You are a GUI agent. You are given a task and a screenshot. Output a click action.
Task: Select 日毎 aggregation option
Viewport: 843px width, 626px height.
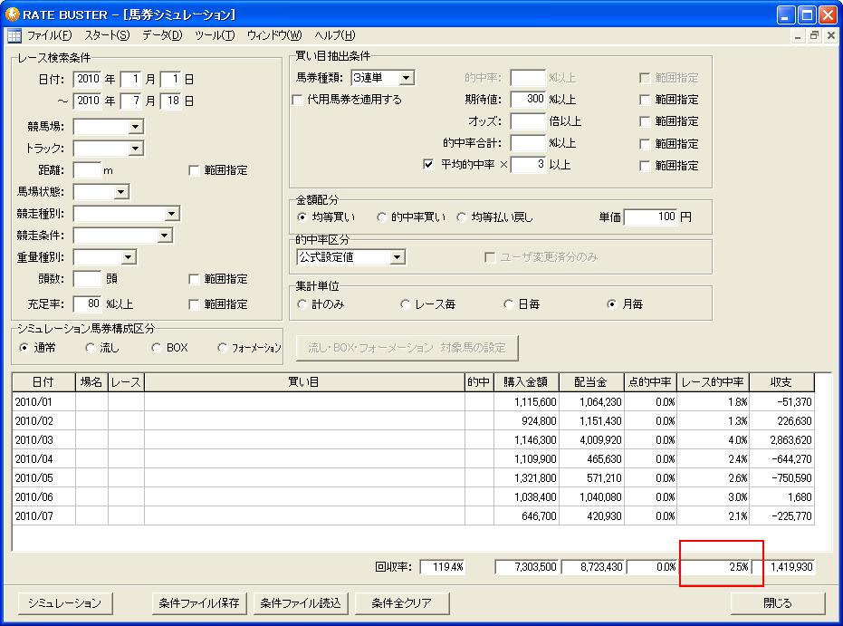coord(508,304)
